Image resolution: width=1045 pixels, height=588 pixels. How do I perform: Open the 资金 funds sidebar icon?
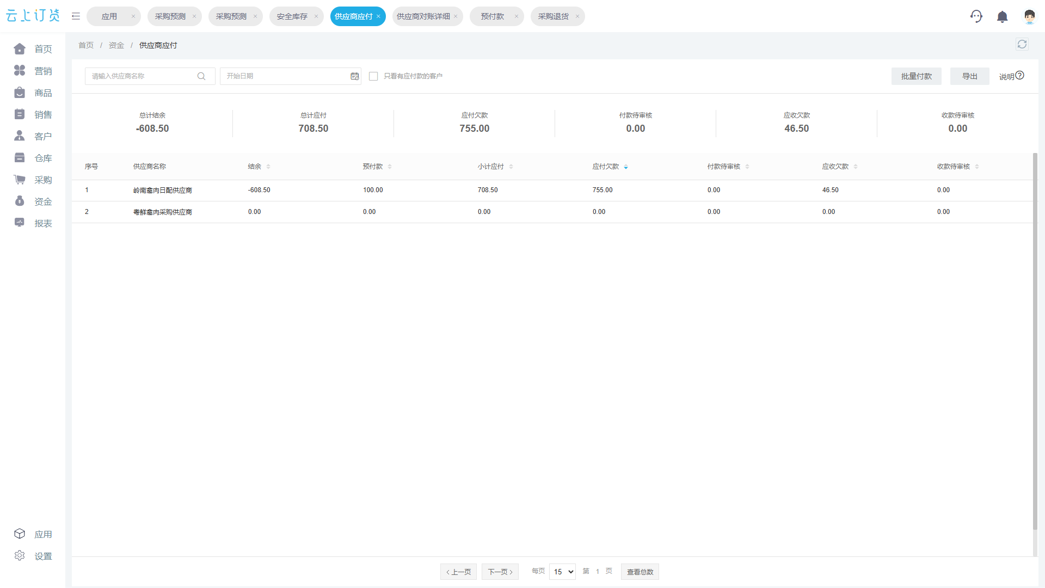tap(20, 201)
